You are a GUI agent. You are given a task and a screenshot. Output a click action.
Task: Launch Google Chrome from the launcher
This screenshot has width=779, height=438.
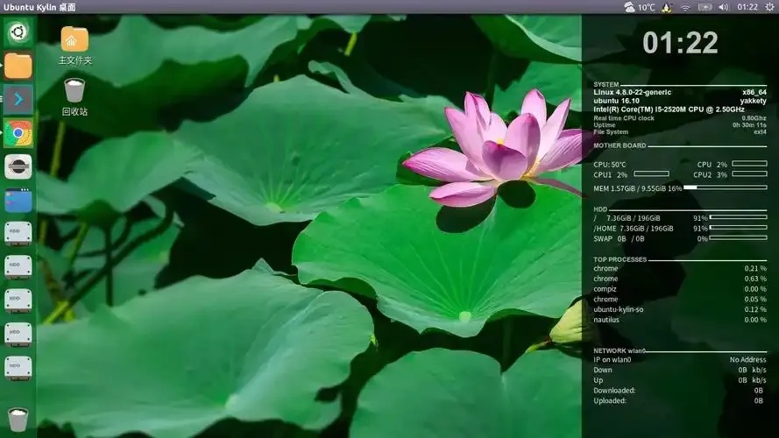[x=18, y=133]
